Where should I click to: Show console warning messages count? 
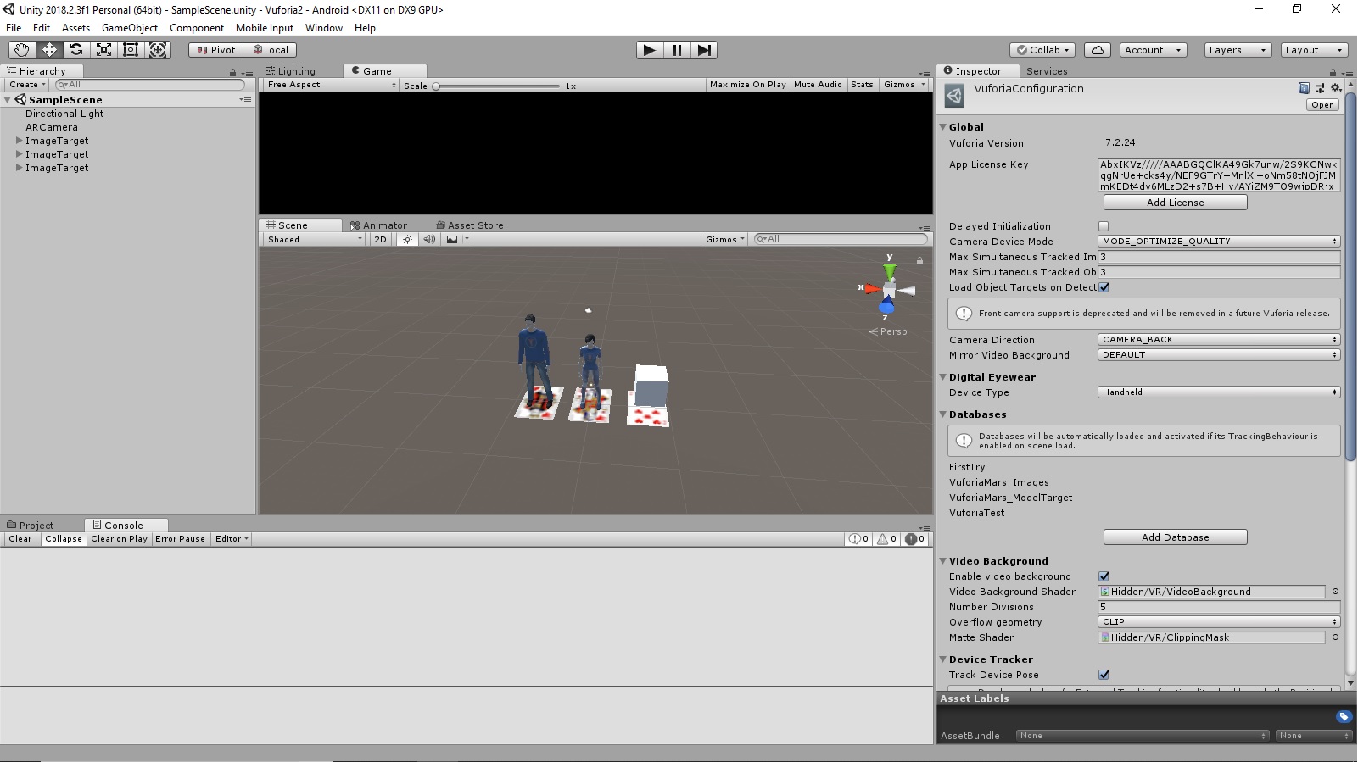pos(886,539)
